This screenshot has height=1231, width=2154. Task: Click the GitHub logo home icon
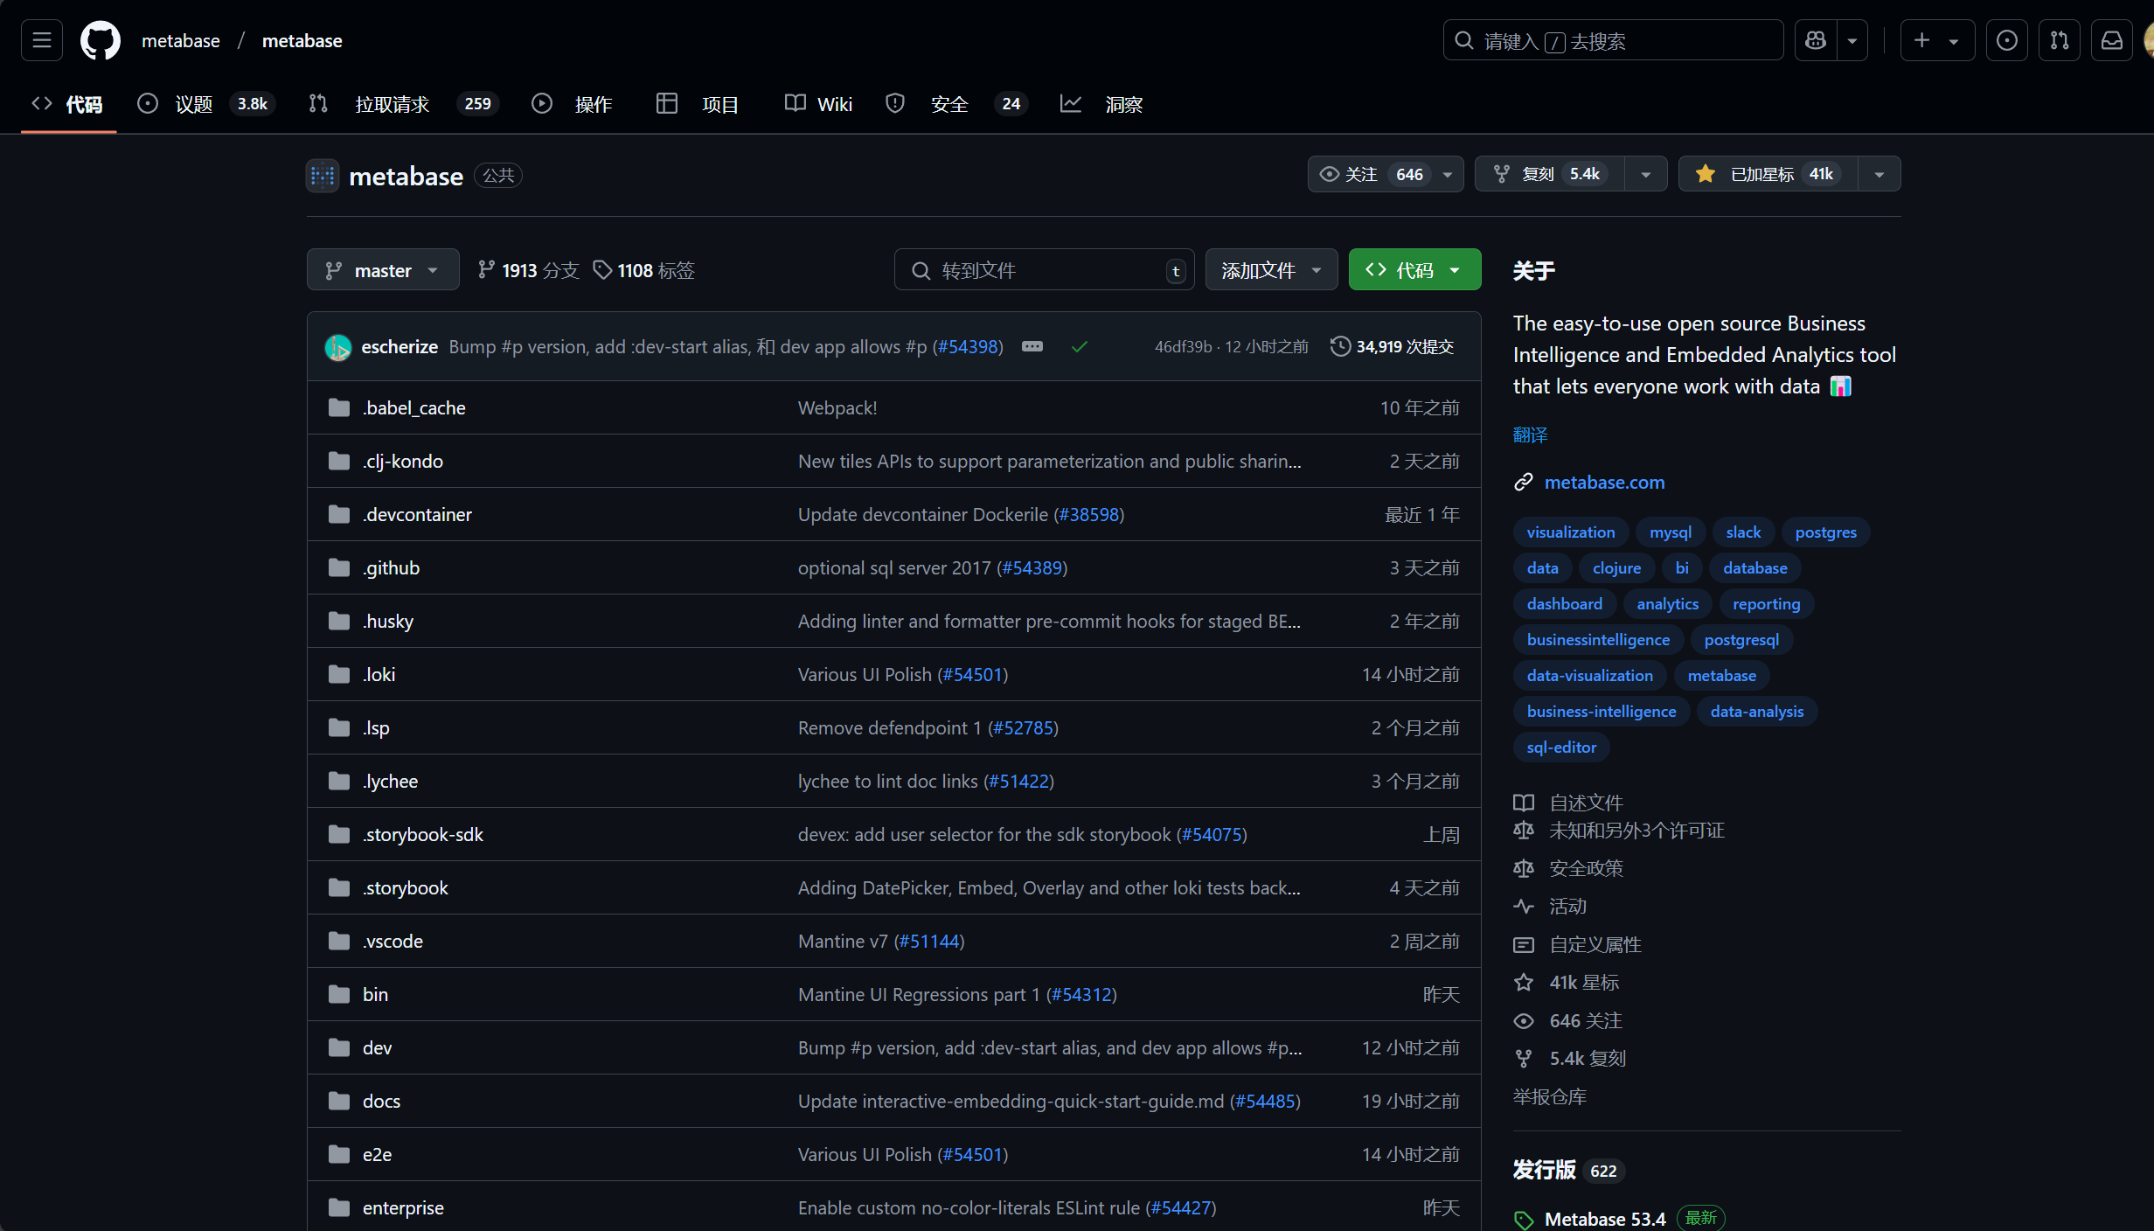[x=101, y=40]
